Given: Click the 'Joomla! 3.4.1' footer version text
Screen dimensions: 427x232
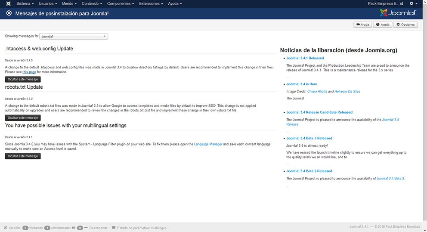Looking at the screenshot, I should pos(359,226).
